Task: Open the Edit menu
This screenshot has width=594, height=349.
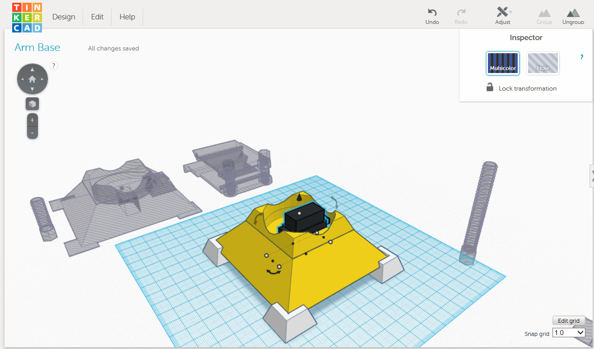Action: 97,17
